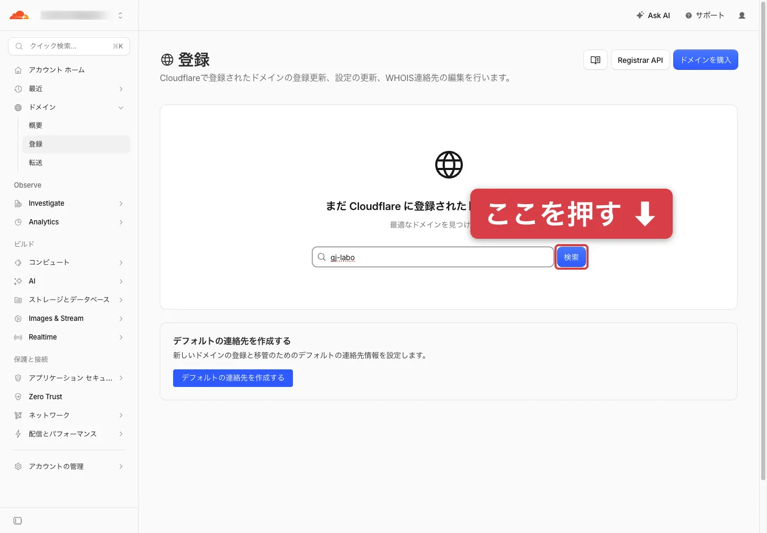Click the magnifier icon in domain search
Image resolution: width=767 pixels, height=533 pixels.
322,257
